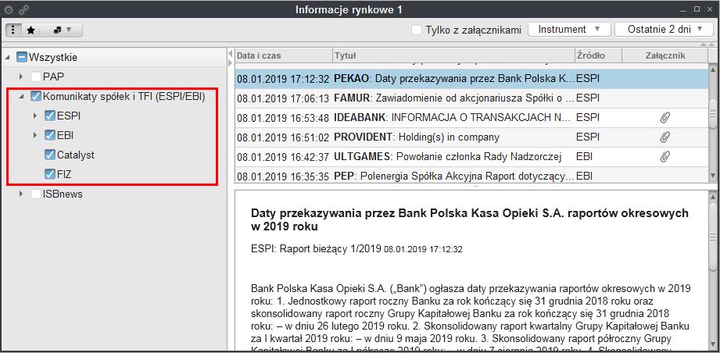Viewport: 720px width, 353px height.
Task: Sort by 'Źródło' column header
Action: (x=598, y=55)
